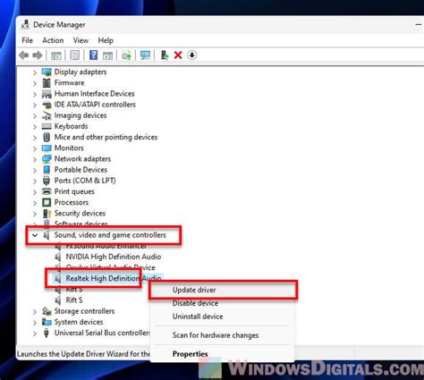Click the status bar text 'Launches the Update Driver Wizard'
The image size is (424, 380).
click(x=83, y=354)
